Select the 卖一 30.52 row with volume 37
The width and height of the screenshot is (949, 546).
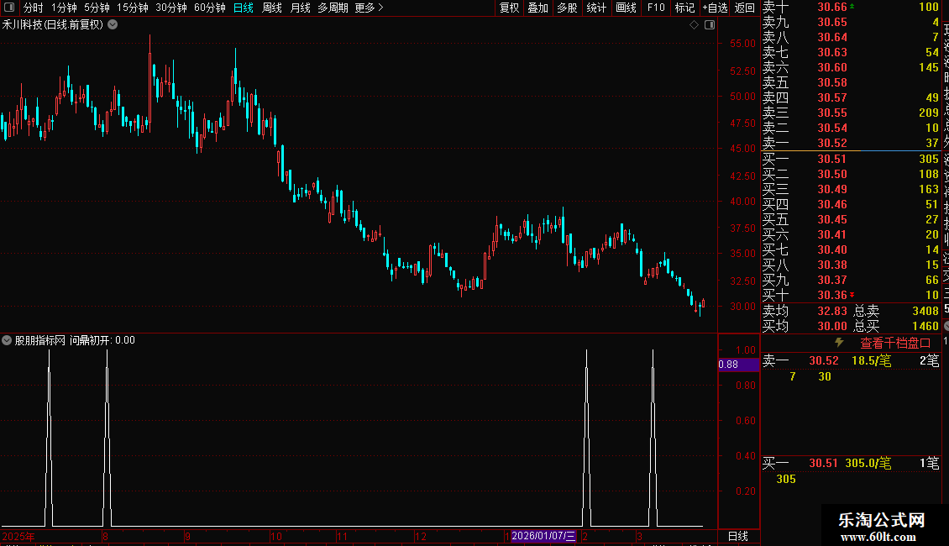851,144
